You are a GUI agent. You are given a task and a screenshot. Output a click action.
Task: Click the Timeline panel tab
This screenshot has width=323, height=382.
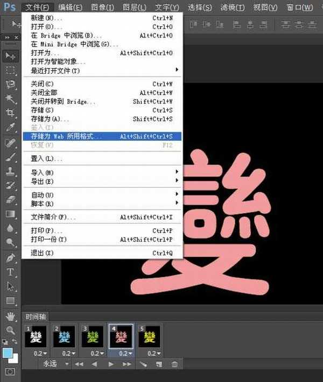click(37, 316)
